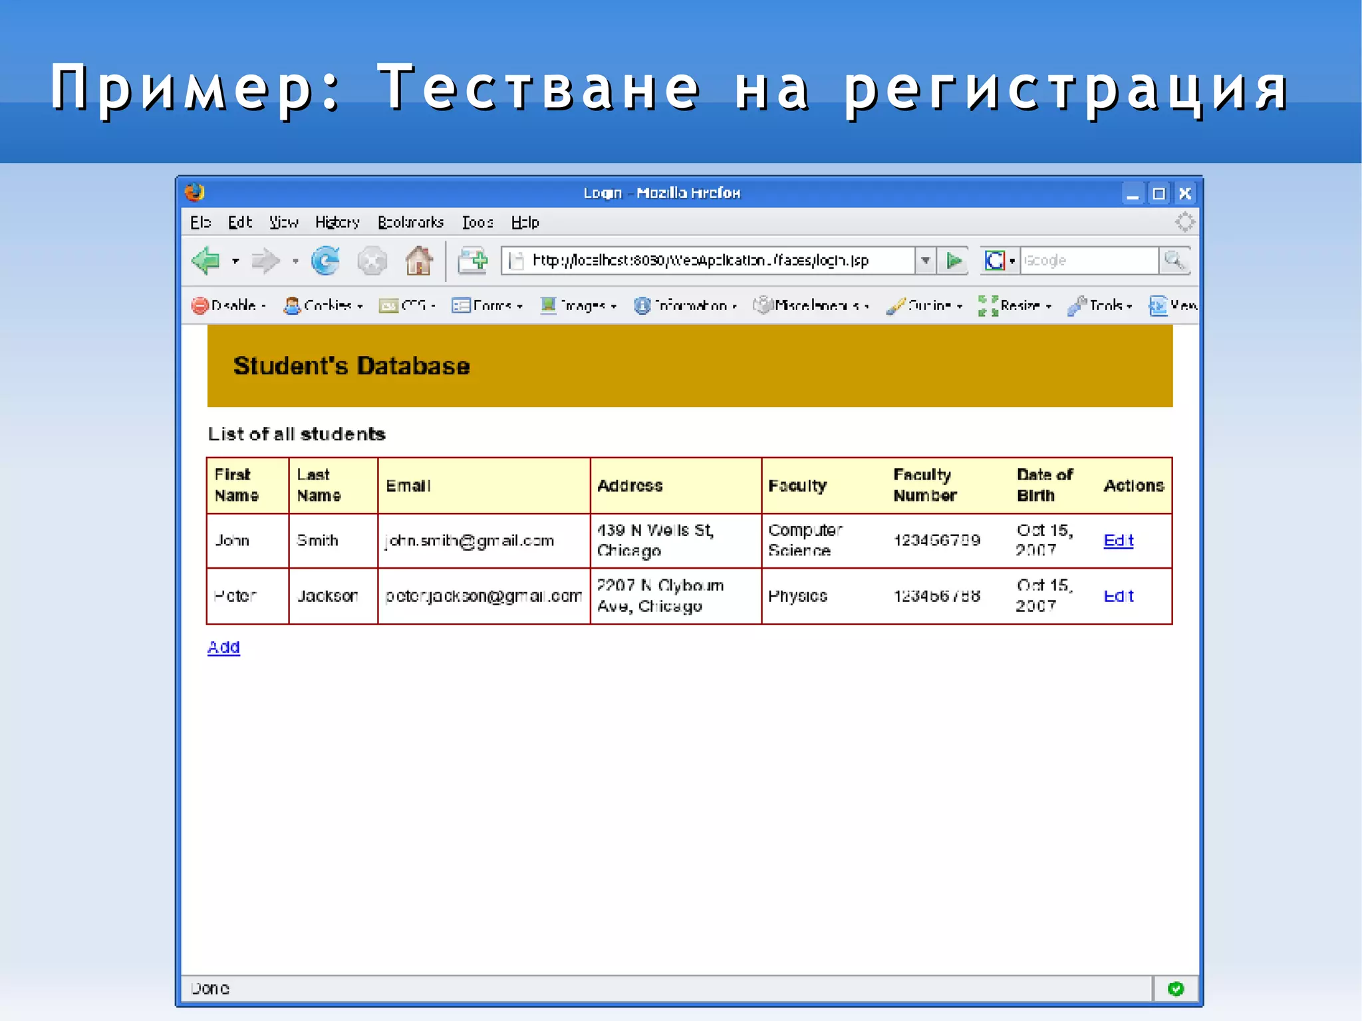The image size is (1362, 1021).
Task: Click the page icon in address bar
Action: pyautogui.click(x=517, y=261)
